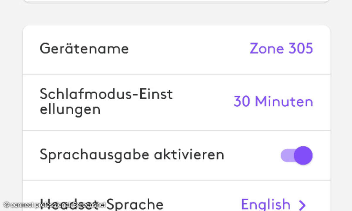Expand the Headset-Sprache row
The image size is (352, 211).
point(176,196)
